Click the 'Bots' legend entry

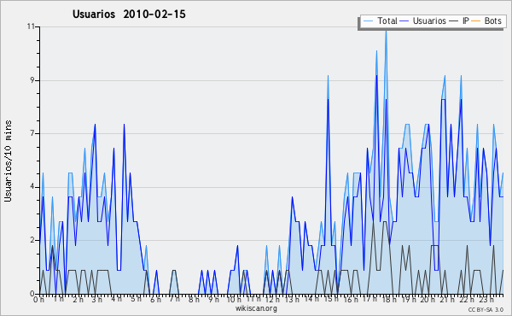pyautogui.click(x=486, y=20)
